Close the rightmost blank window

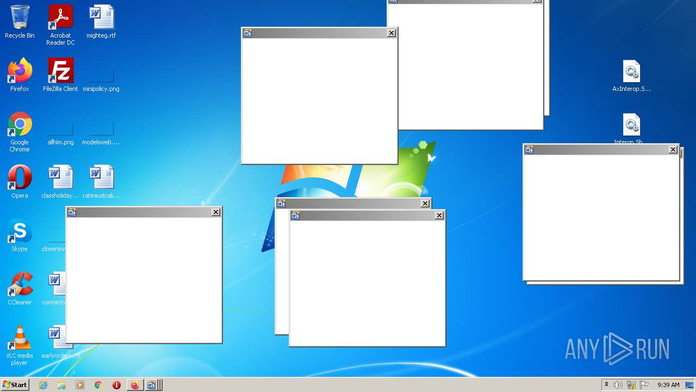point(673,149)
